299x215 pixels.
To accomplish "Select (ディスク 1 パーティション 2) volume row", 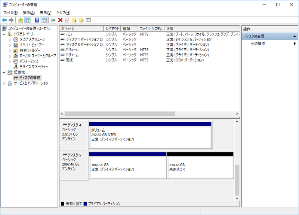I will point(150,39).
